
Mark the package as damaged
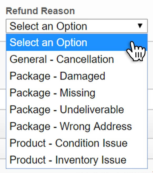pos(77,76)
